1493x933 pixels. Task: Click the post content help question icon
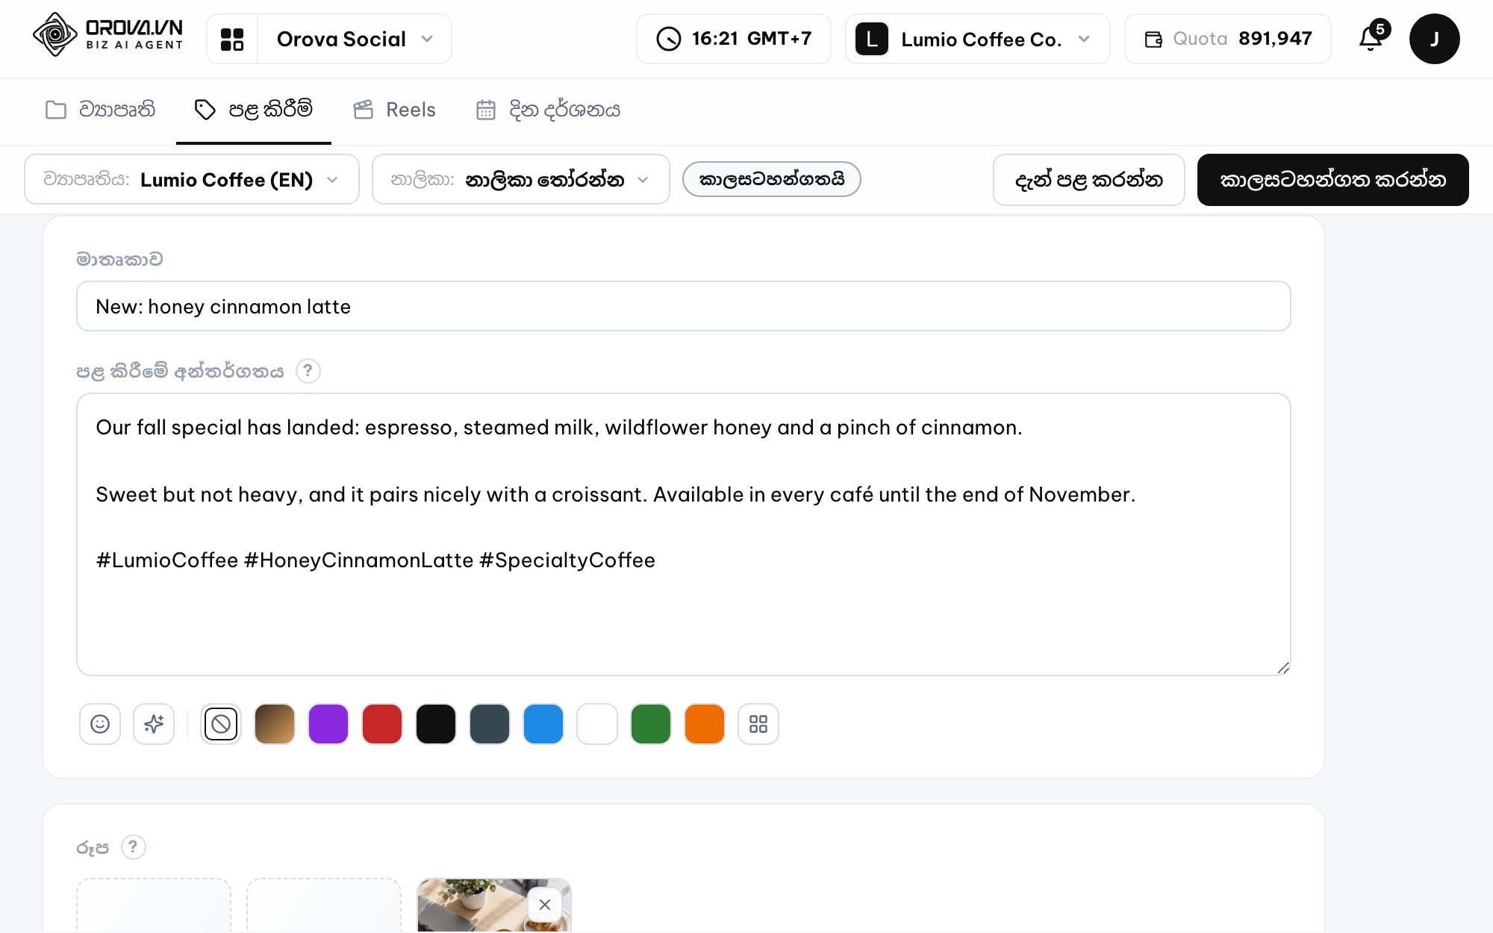click(308, 371)
